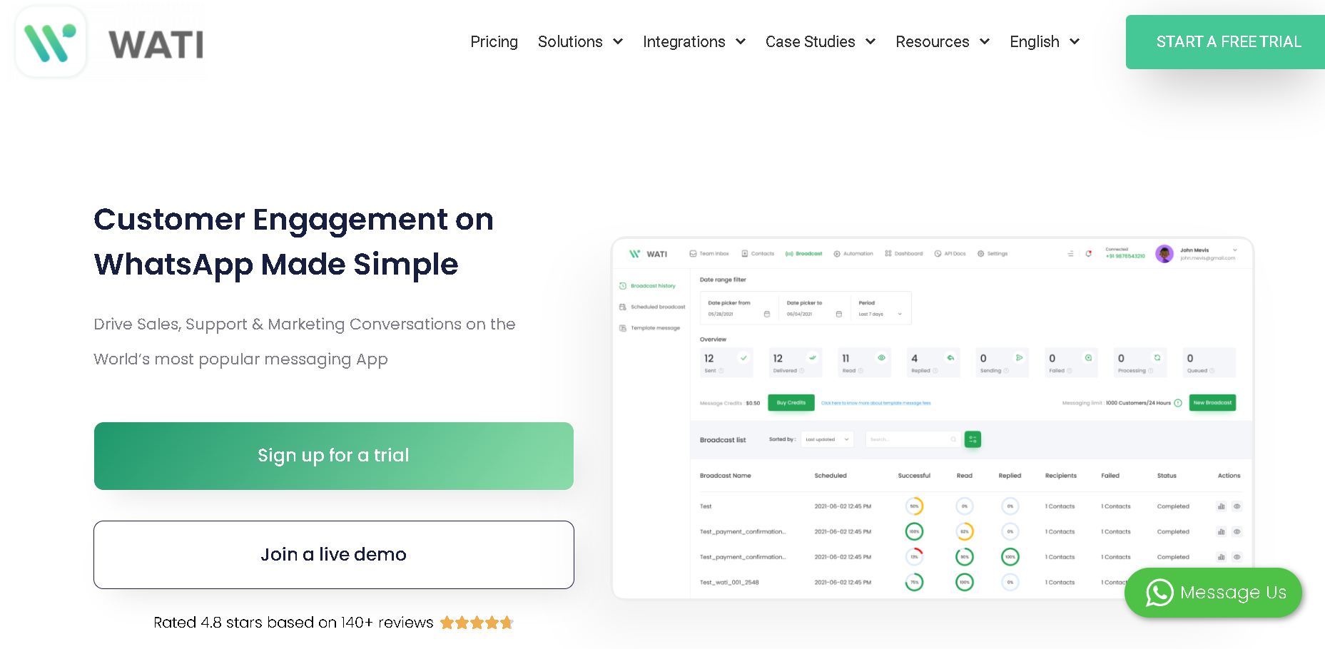Open the Pricing menu item
The height and width of the screenshot is (649, 1325).
[x=494, y=41]
